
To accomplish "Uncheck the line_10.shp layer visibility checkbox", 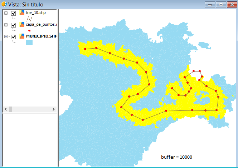I will (x=14, y=13).
